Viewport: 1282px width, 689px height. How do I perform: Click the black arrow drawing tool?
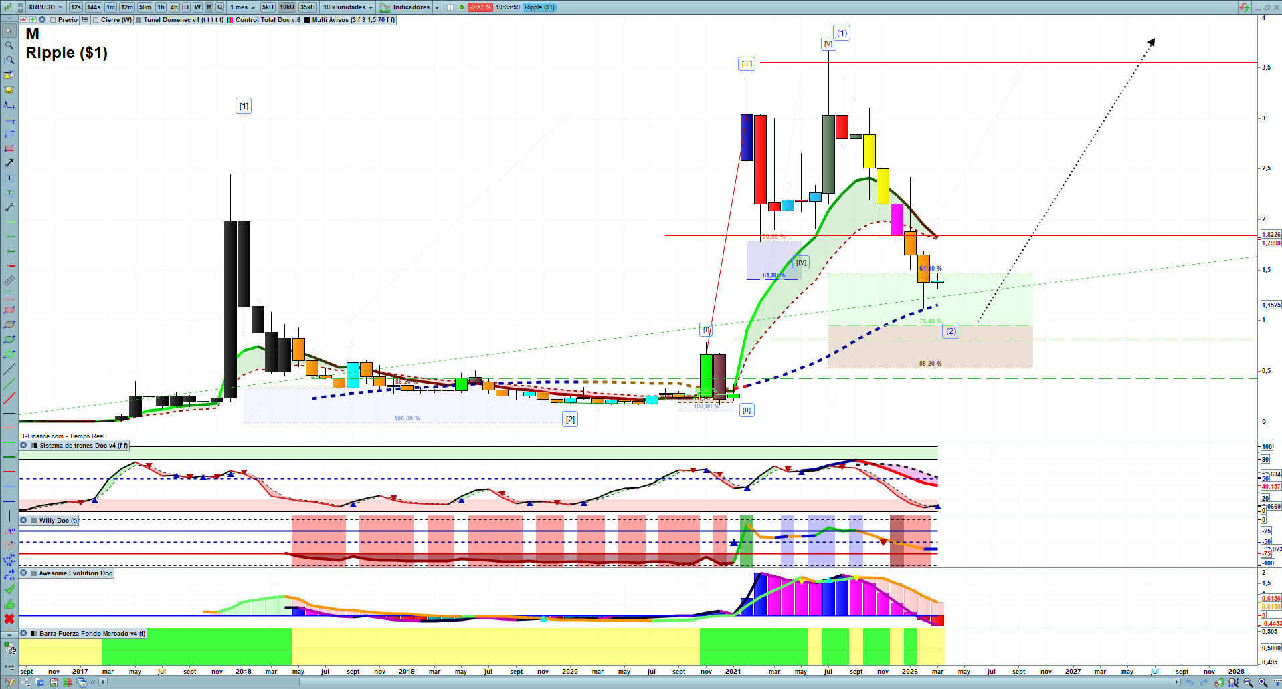point(9,163)
